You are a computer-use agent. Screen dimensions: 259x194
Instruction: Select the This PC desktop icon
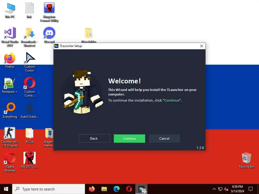click(x=10, y=11)
